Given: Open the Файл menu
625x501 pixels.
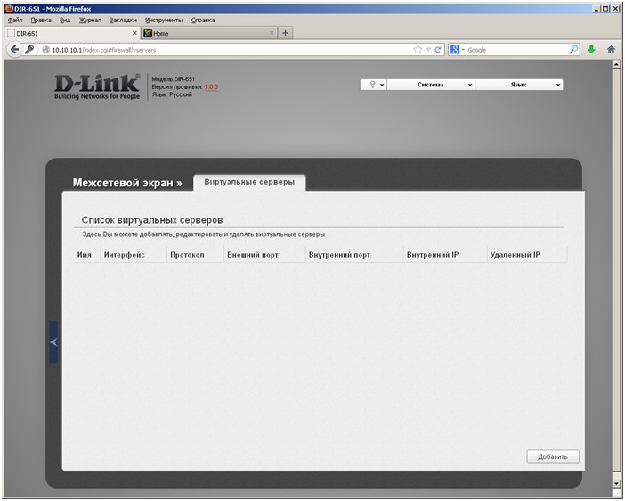Looking at the screenshot, I should click(15, 20).
